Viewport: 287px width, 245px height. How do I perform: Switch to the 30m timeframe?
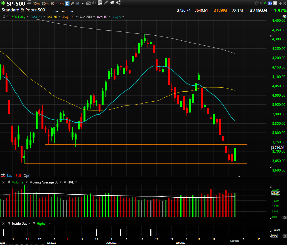click(45, 3)
